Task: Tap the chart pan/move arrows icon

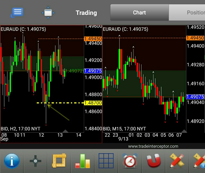Action: (48, 13)
